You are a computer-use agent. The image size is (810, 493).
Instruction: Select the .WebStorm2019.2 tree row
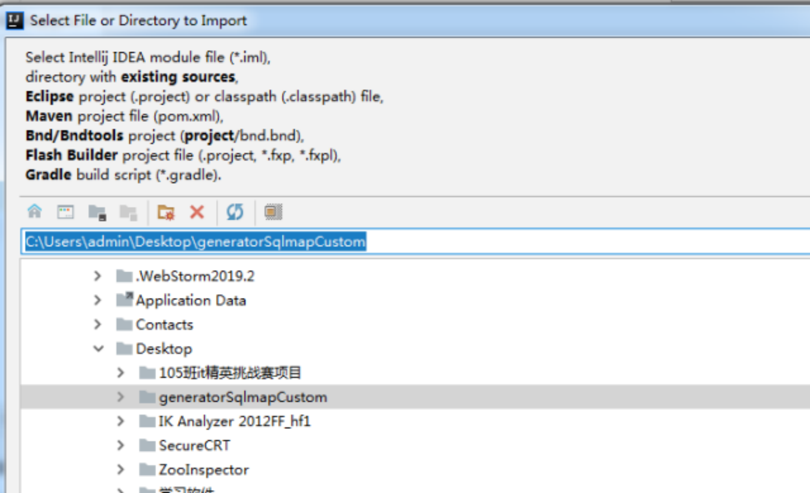pos(415,276)
